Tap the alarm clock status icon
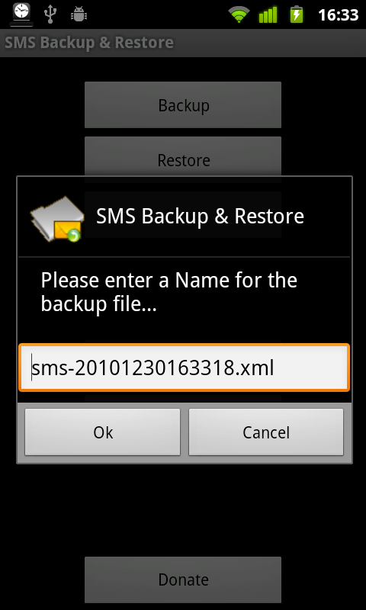 pos(22,14)
